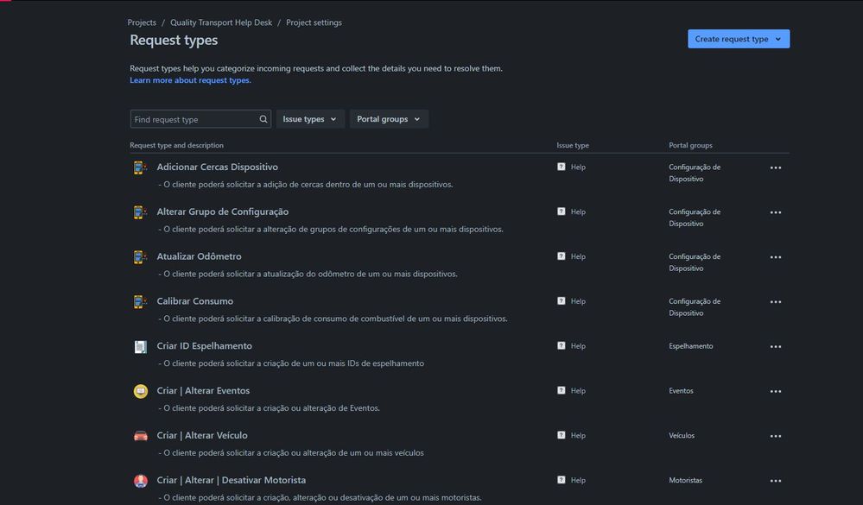This screenshot has width=863, height=505.
Task: Open more actions for Desativar Motorista row
Action: [x=776, y=481]
